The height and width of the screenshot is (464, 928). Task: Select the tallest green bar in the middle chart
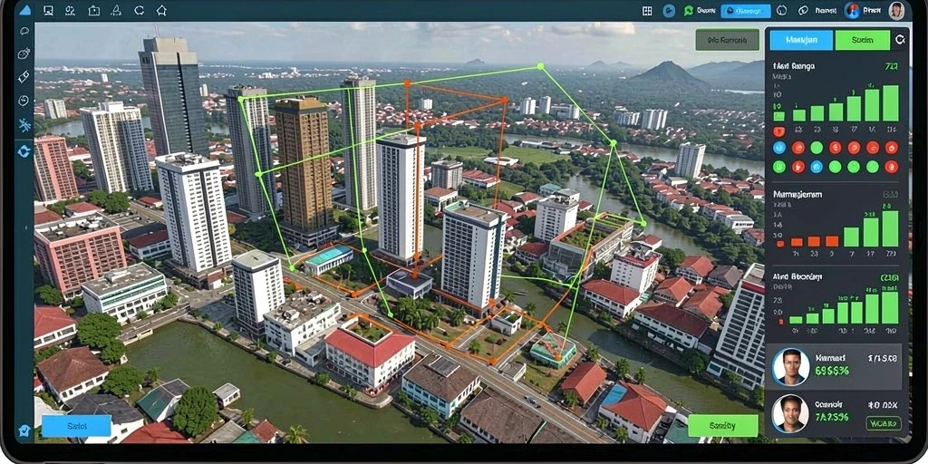(890, 228)
